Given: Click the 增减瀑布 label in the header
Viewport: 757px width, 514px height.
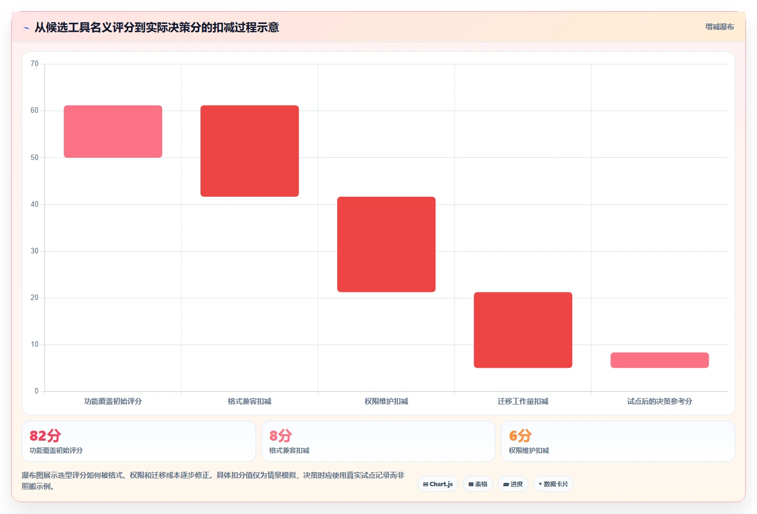Looking at the screenshot, I should point(719,27).
